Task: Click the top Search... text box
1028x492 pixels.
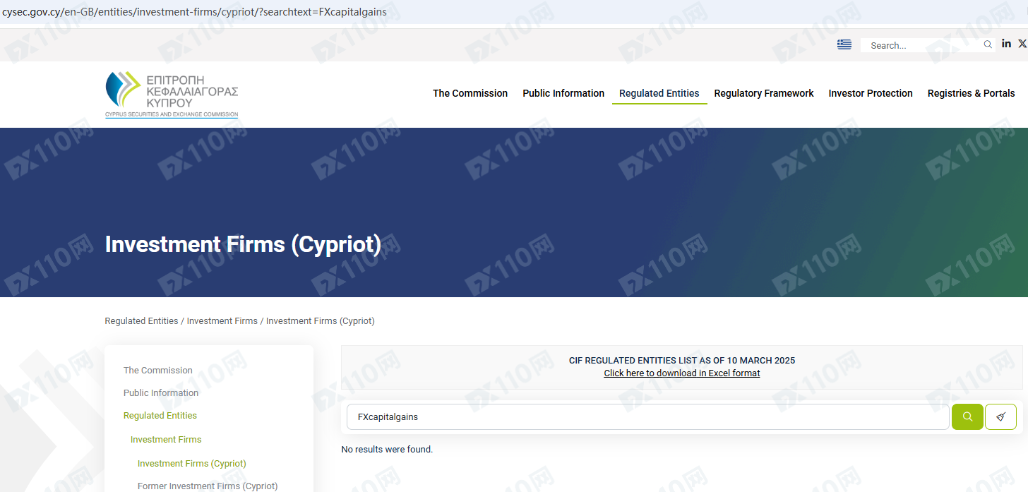Action: [x=921, y=45]
